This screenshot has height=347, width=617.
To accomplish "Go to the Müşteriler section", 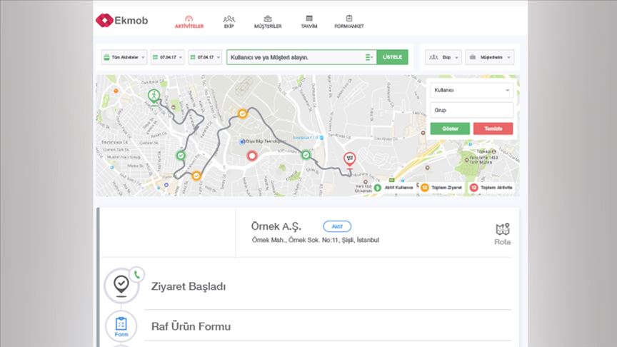I will pyautogui.click(x=268, y=21).
